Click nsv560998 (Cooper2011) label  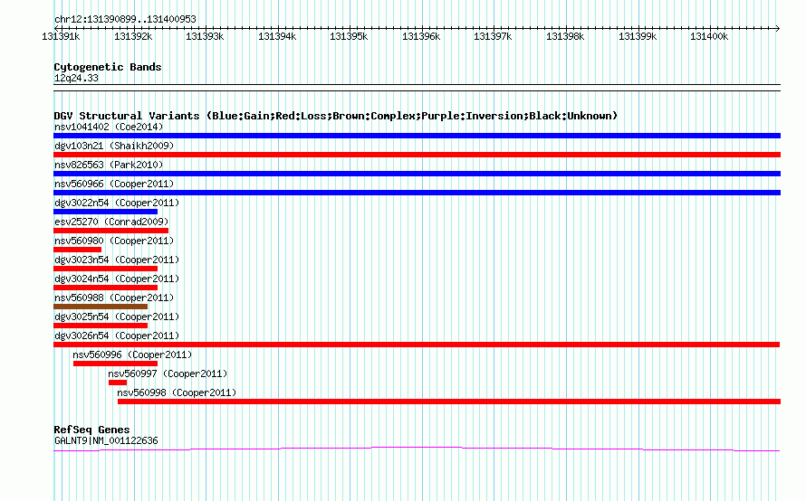177,392
